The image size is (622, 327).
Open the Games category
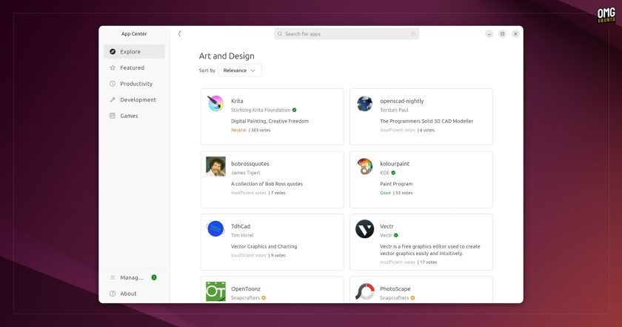[x=134, y=116]
